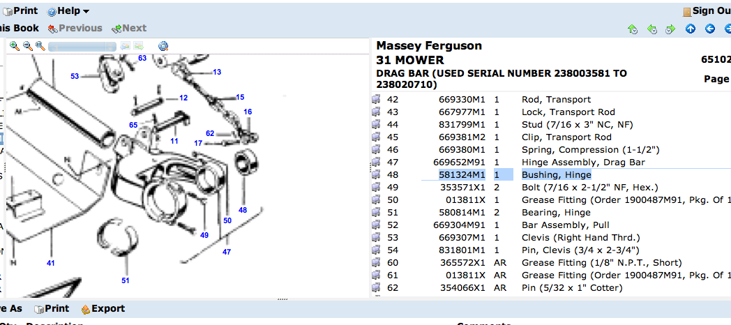
Task: Click callout 13 in the diagram
Action: 217,72
